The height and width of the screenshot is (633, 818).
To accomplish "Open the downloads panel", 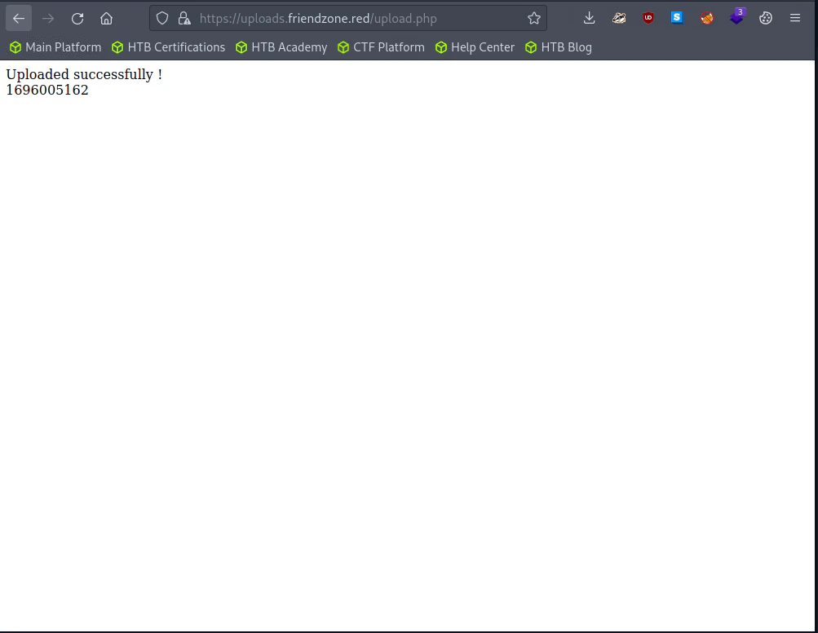I will click(x=589, y=18).
